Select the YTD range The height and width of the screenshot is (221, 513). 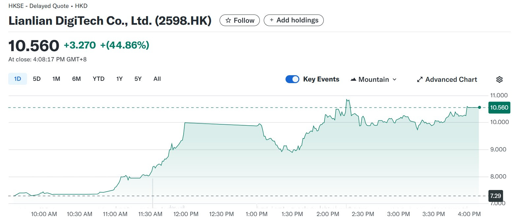coord(99,79)
